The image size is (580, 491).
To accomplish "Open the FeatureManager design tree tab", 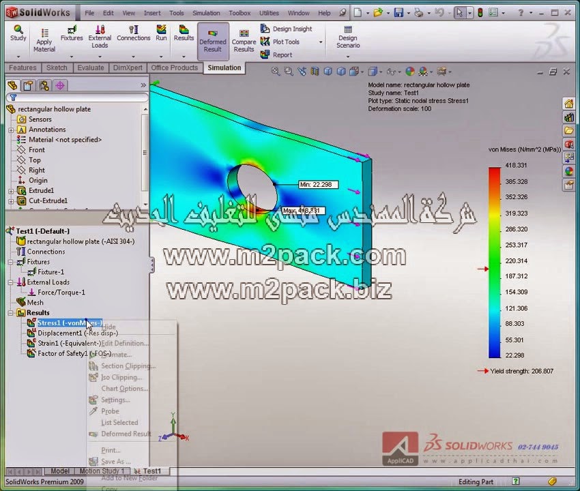I will (x=12, y=85).
